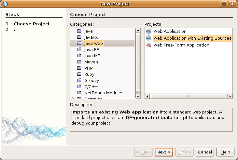Click globe icon for Web Application with Existing Sources

148,38
